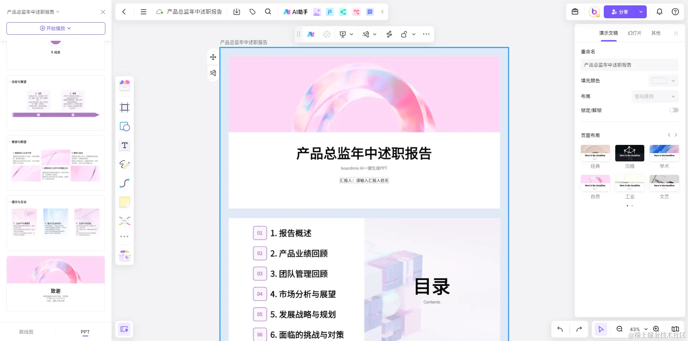
Task: Click the zoom out button
Action: tap(619, 329)
